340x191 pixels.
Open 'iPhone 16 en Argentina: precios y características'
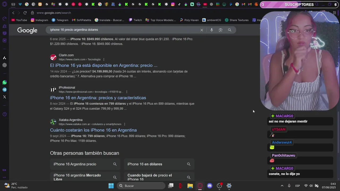98,98
